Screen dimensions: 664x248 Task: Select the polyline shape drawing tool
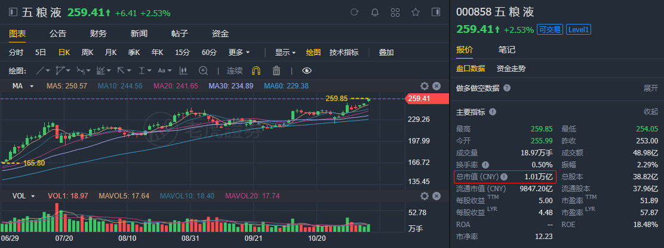coord(60,71)
